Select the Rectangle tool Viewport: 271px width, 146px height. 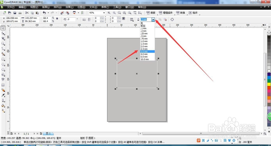[3, 59]
